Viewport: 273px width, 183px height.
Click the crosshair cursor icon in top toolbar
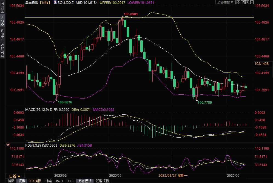click(x=238, y=2)
